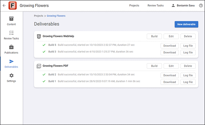Click the Build 1 status text

click(99, 81)
